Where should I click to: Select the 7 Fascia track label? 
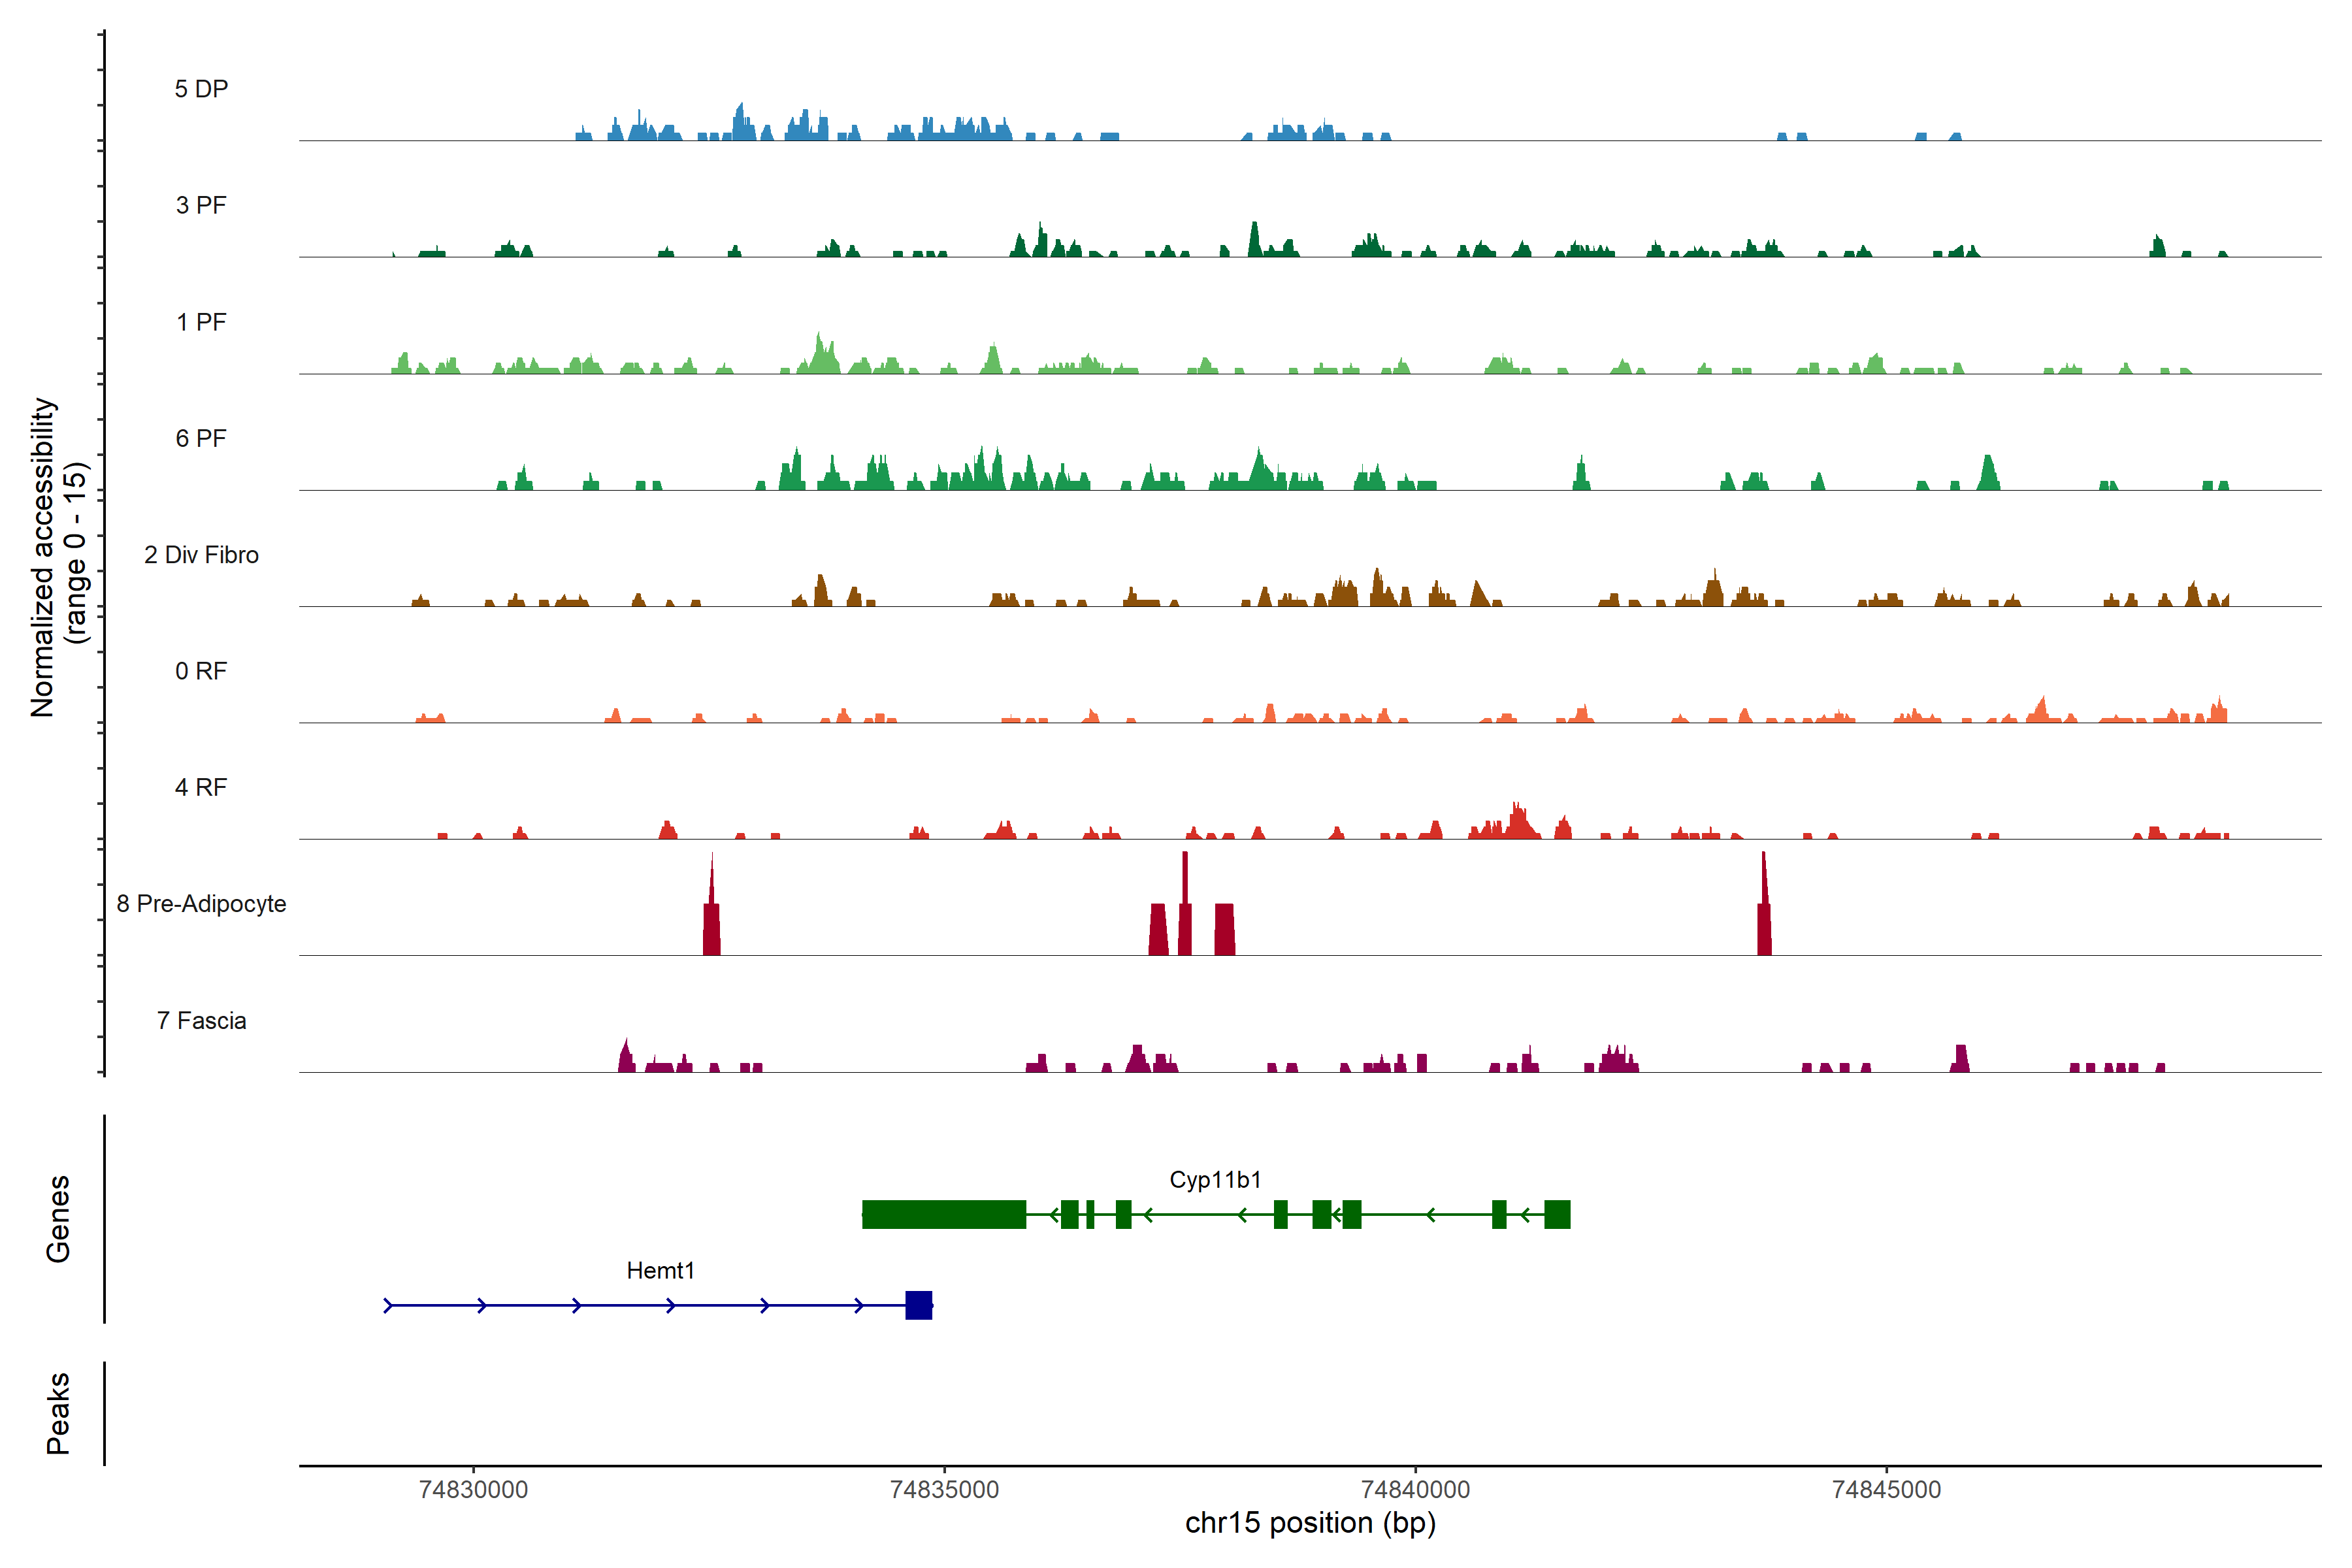coord(201,1020)
